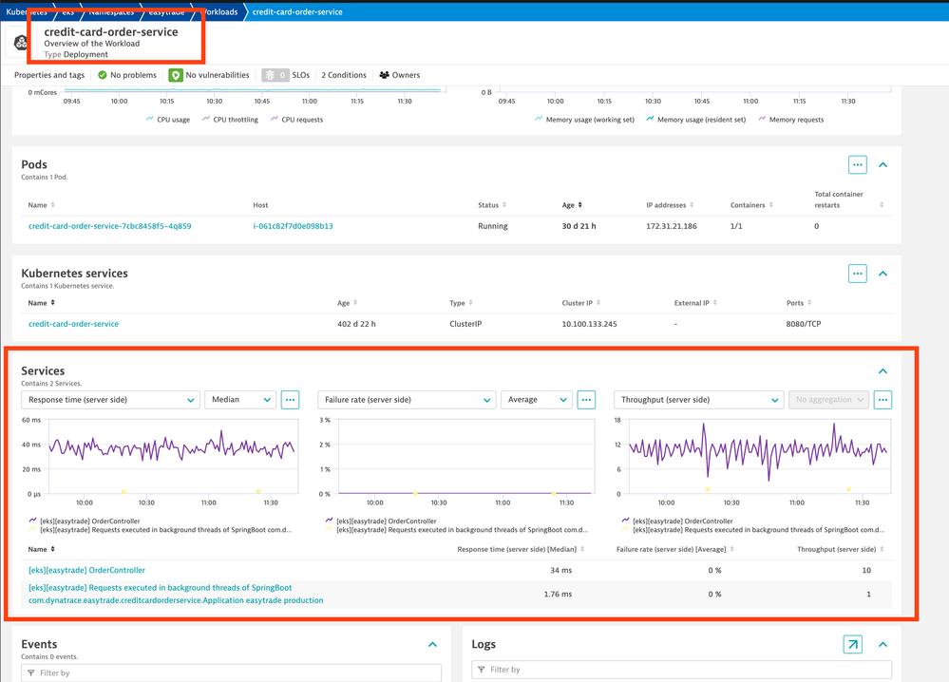Open Kubernetes services more-options menu

coord(857,274)
